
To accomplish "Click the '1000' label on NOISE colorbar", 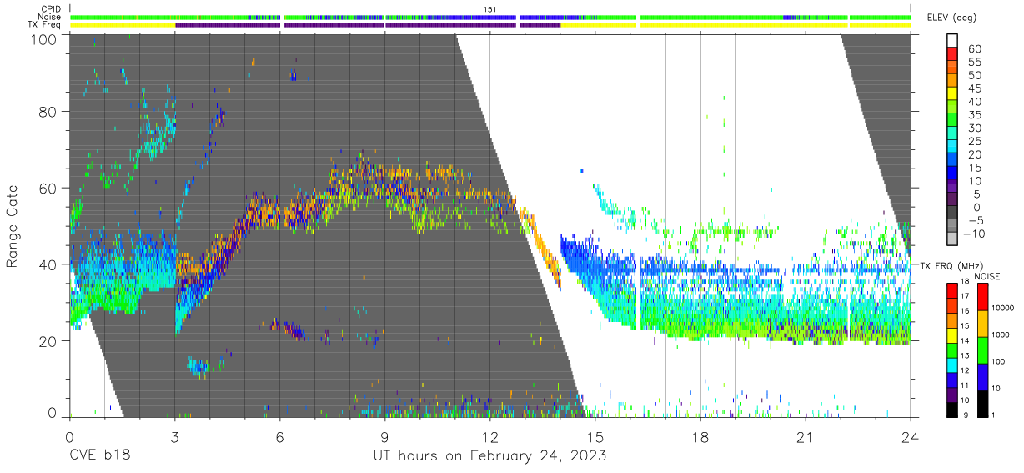I will pos(1001,335).
